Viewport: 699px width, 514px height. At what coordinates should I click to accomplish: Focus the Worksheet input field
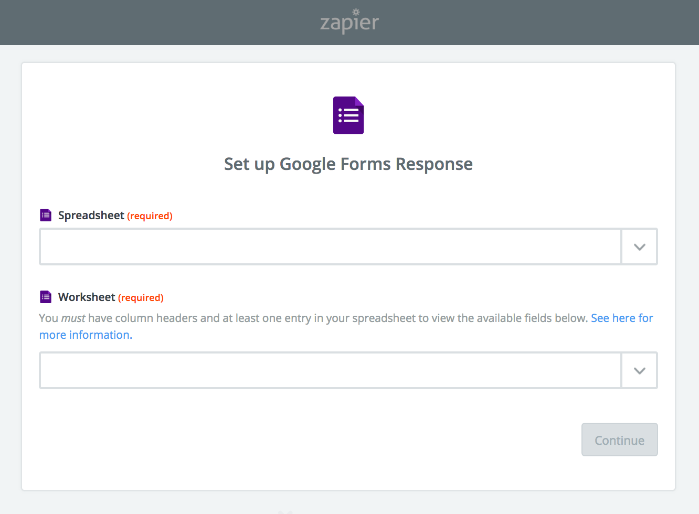331,370
